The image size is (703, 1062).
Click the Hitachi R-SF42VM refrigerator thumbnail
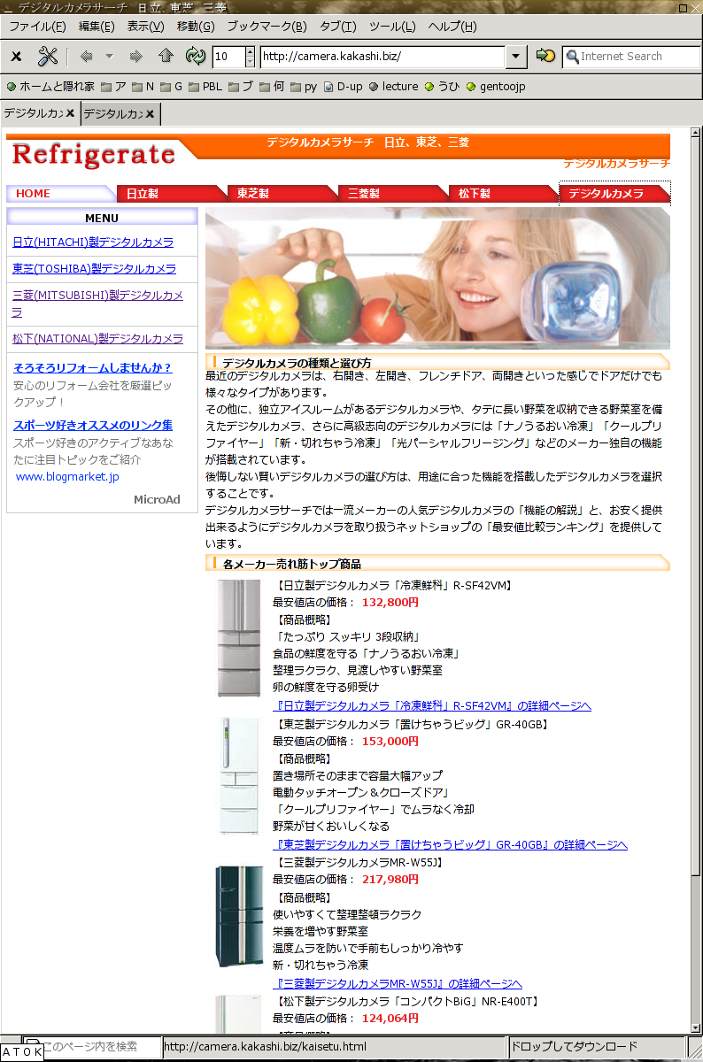[x=239, y=638]
